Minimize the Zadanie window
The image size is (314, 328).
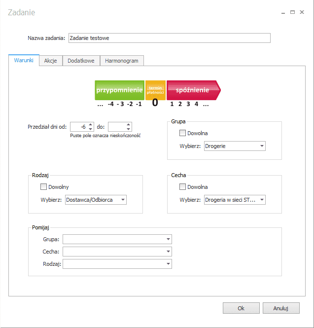(283, 12)
